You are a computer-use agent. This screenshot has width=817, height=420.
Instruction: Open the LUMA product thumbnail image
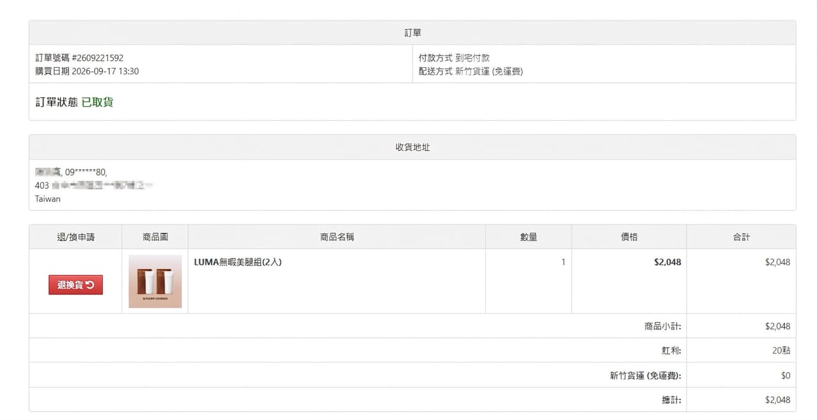155,281
